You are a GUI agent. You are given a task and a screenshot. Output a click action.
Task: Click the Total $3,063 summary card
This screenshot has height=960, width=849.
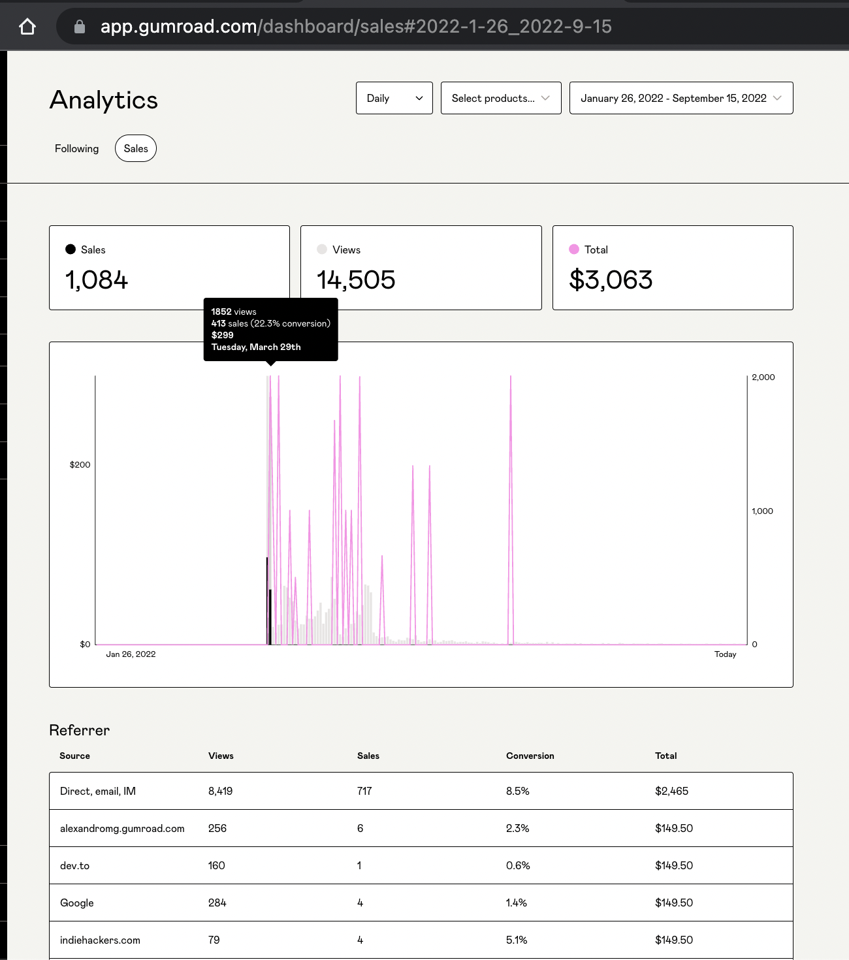click(x=673, y=268)
